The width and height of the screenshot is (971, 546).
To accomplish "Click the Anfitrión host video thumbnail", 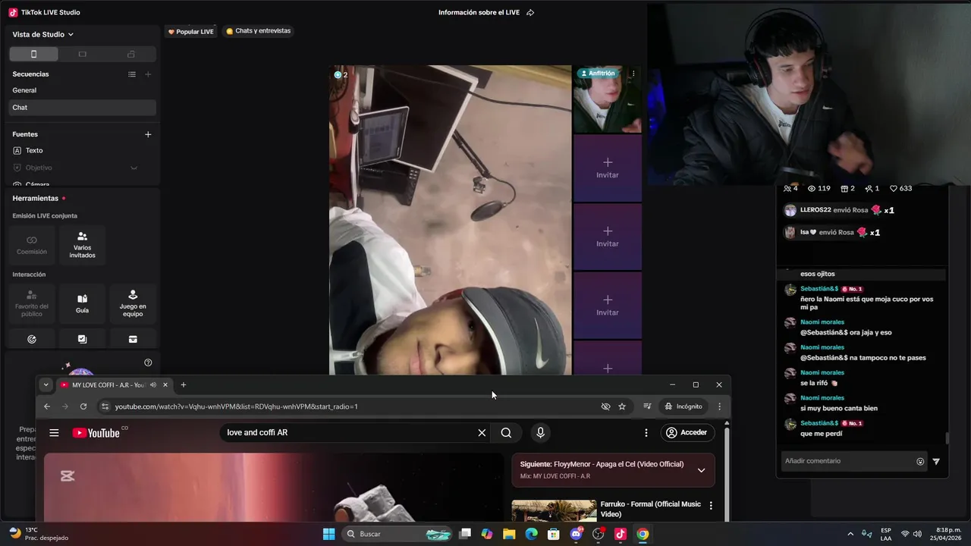I will 608,99.
